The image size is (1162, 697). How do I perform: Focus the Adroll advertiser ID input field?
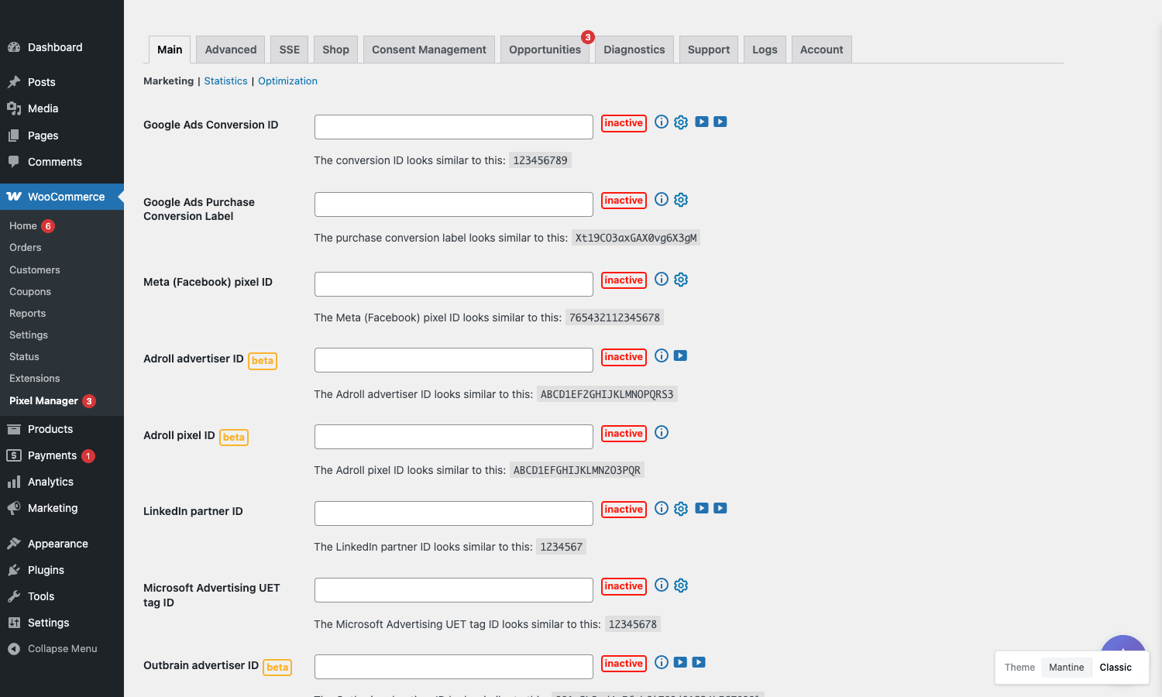[454, 360]
